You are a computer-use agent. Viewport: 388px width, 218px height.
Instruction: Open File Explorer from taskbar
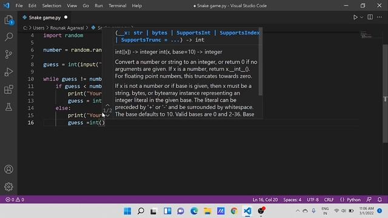(207, 211)
